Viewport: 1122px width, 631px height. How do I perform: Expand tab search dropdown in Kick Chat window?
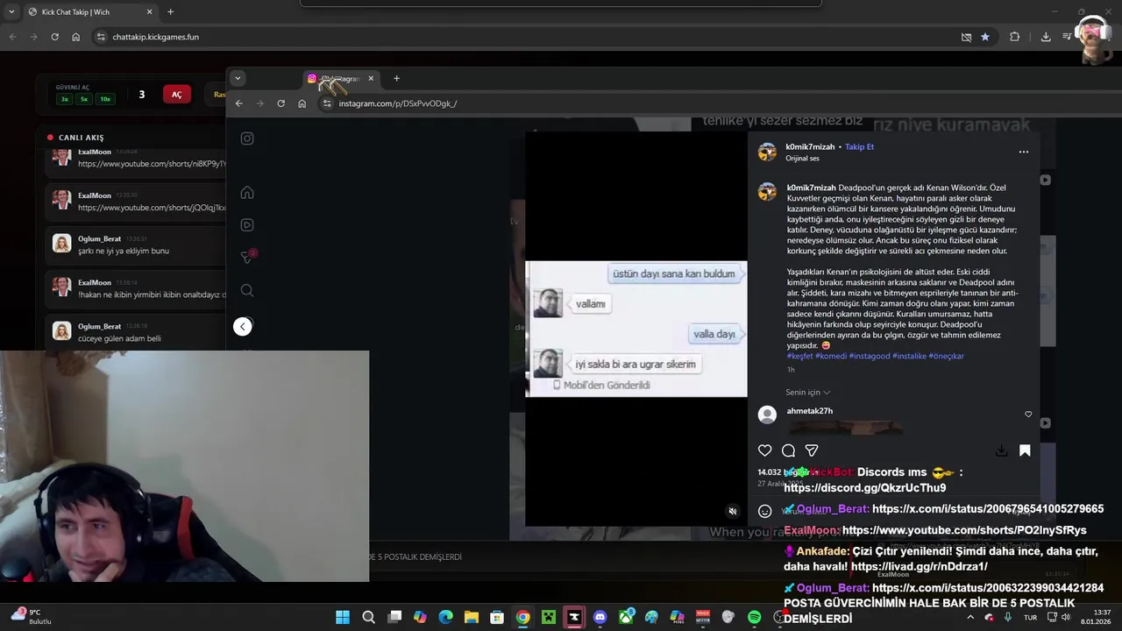point(11,12)
